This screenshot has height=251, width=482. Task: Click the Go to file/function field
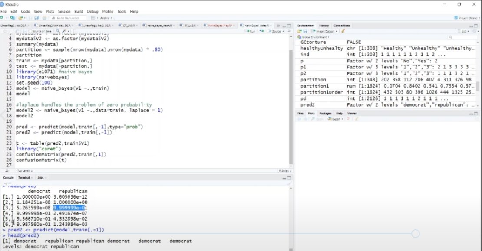click(x=68, y=18)
